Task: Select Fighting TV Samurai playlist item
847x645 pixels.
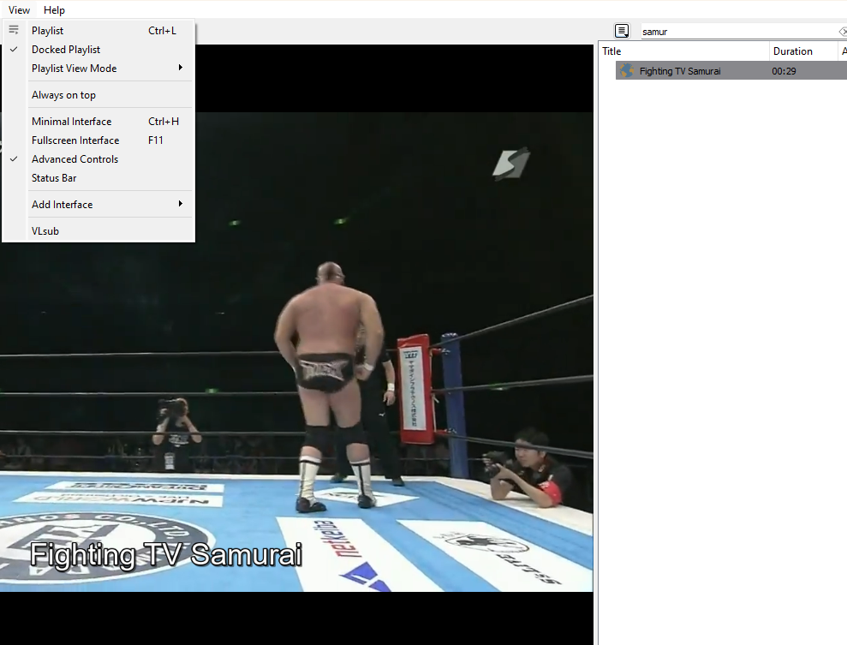Action: pyautogui.click(x=731, y=71)
